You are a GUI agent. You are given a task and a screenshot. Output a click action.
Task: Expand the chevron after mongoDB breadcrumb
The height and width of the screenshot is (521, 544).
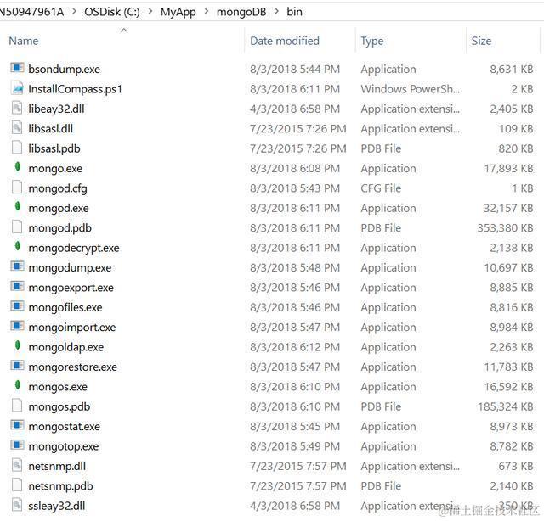(x=276, y=11)
